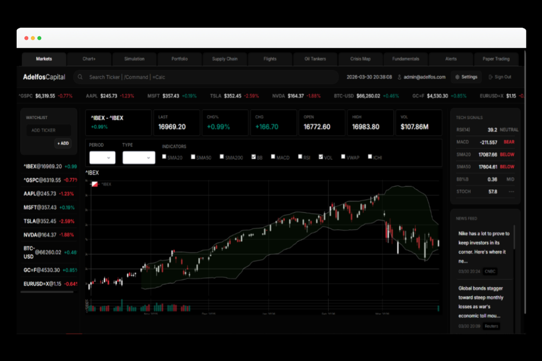Open the Fundamentals tab

[x=406, y=59]
